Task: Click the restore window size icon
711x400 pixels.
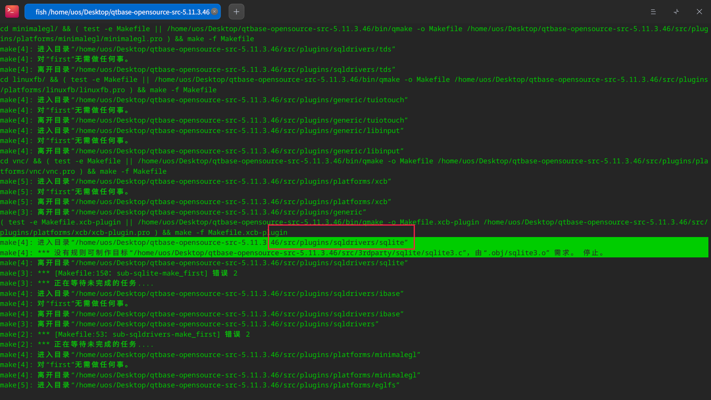Action: pos(676,12)
